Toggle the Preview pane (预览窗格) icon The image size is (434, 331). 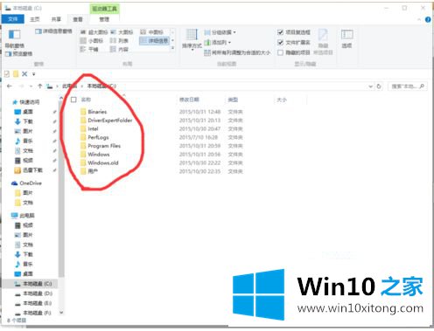8,54
